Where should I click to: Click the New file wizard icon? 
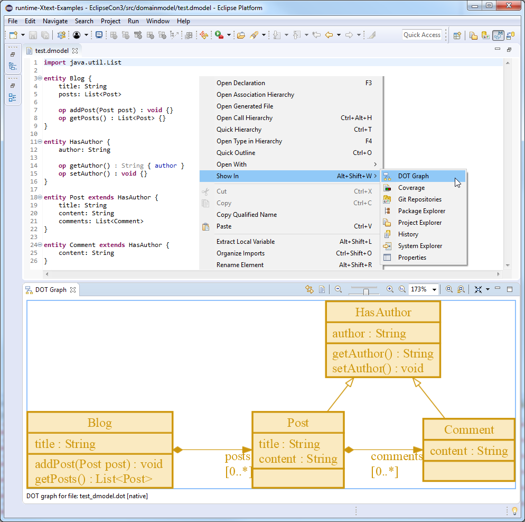click(x=13, y=35)
